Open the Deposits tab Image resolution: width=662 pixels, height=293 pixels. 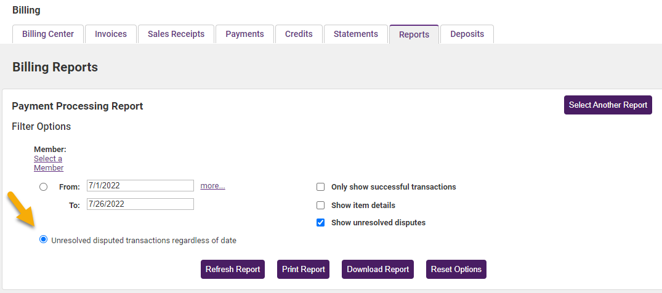click(467, 34)
